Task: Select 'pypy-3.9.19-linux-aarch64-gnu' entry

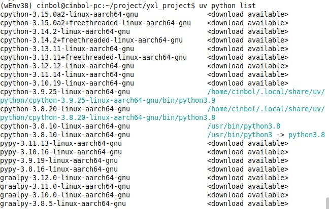Action: point(59,160)
